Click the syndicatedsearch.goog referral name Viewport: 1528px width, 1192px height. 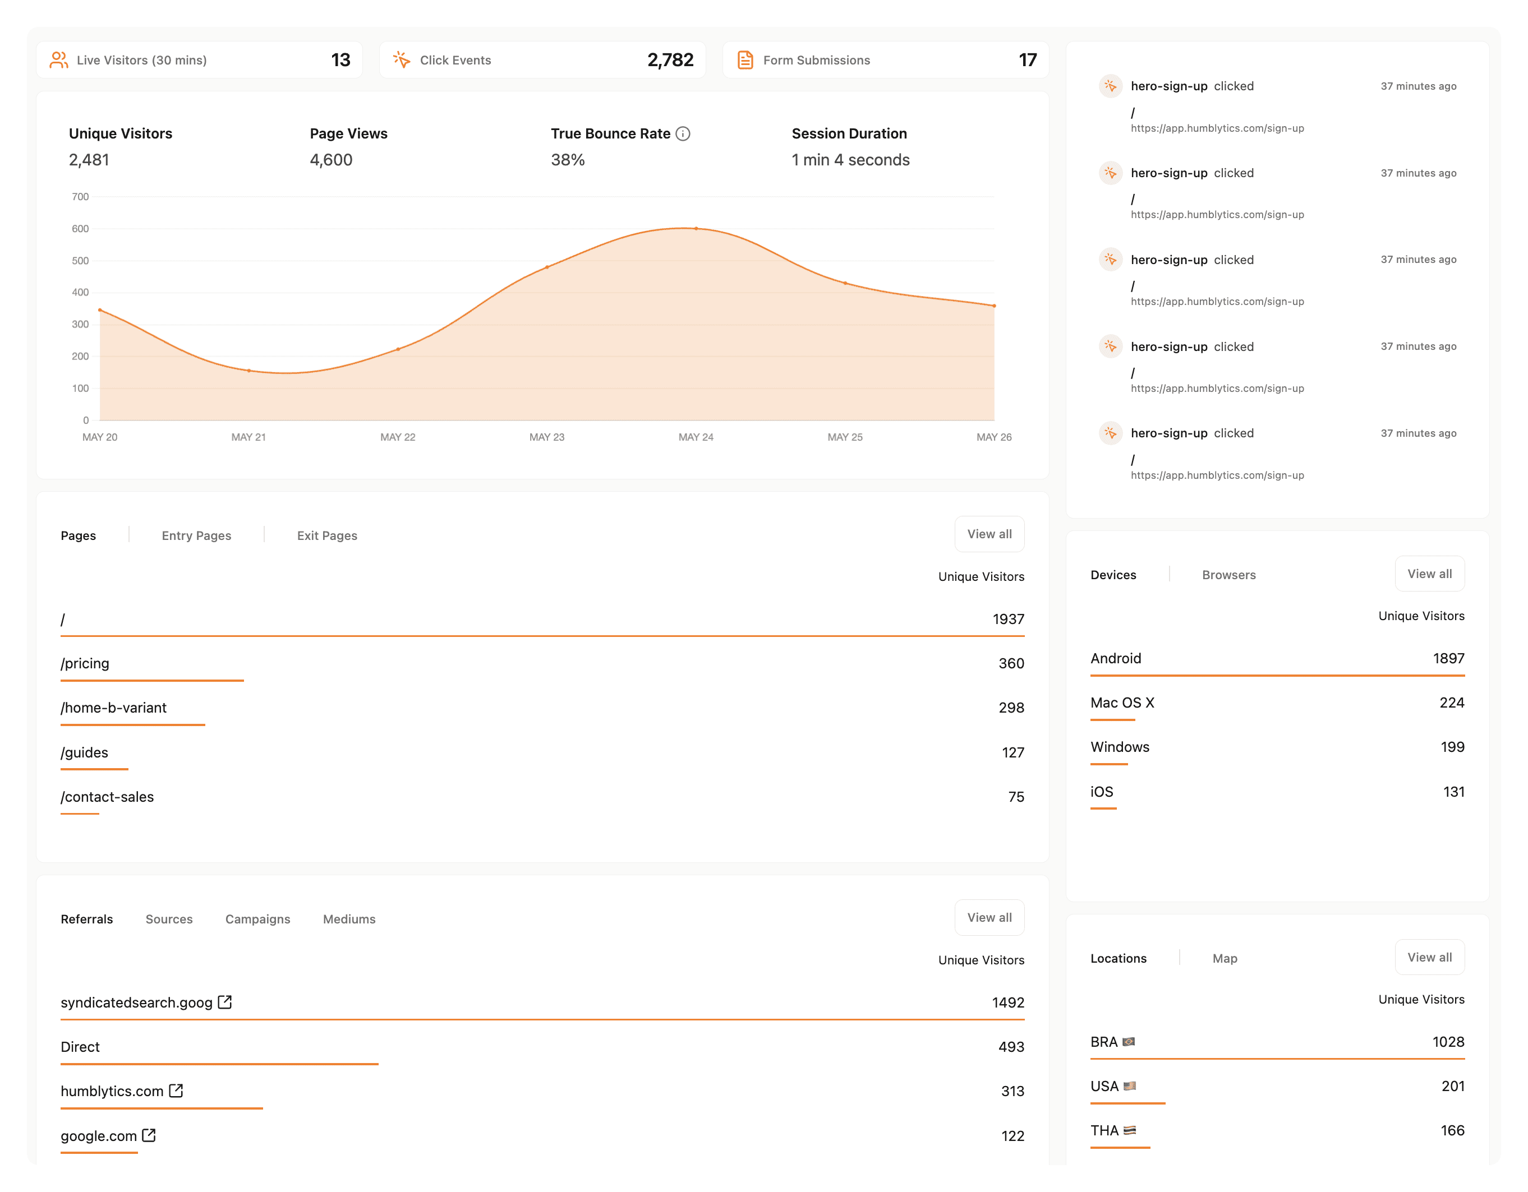point(136,1002)
